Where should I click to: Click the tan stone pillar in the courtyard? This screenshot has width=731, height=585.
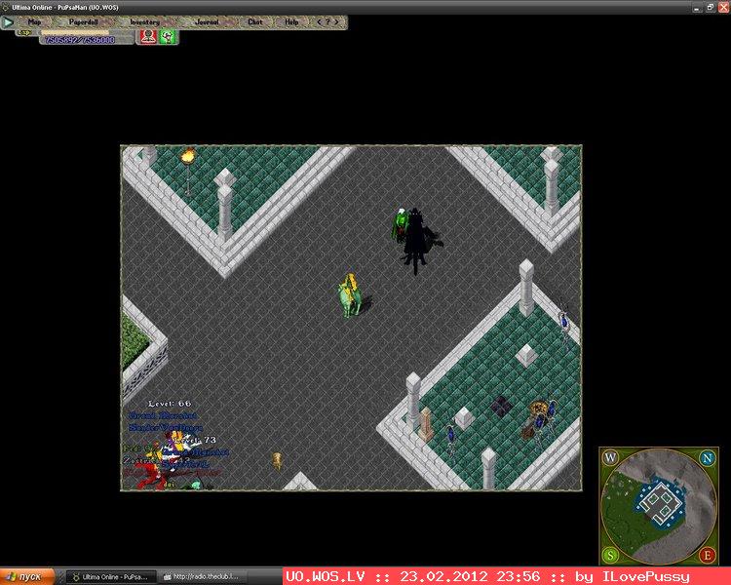(425, 423)
